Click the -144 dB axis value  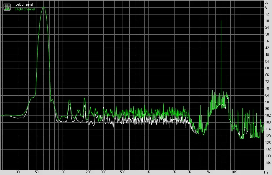tap(267, 163)
